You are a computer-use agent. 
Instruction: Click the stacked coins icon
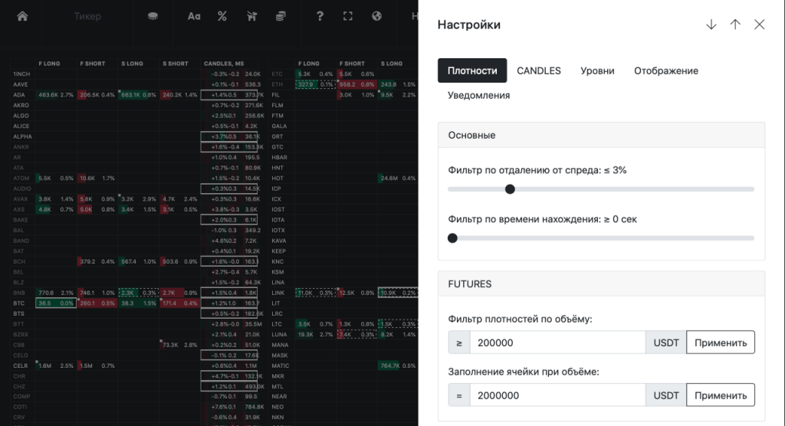pos(281,16)
